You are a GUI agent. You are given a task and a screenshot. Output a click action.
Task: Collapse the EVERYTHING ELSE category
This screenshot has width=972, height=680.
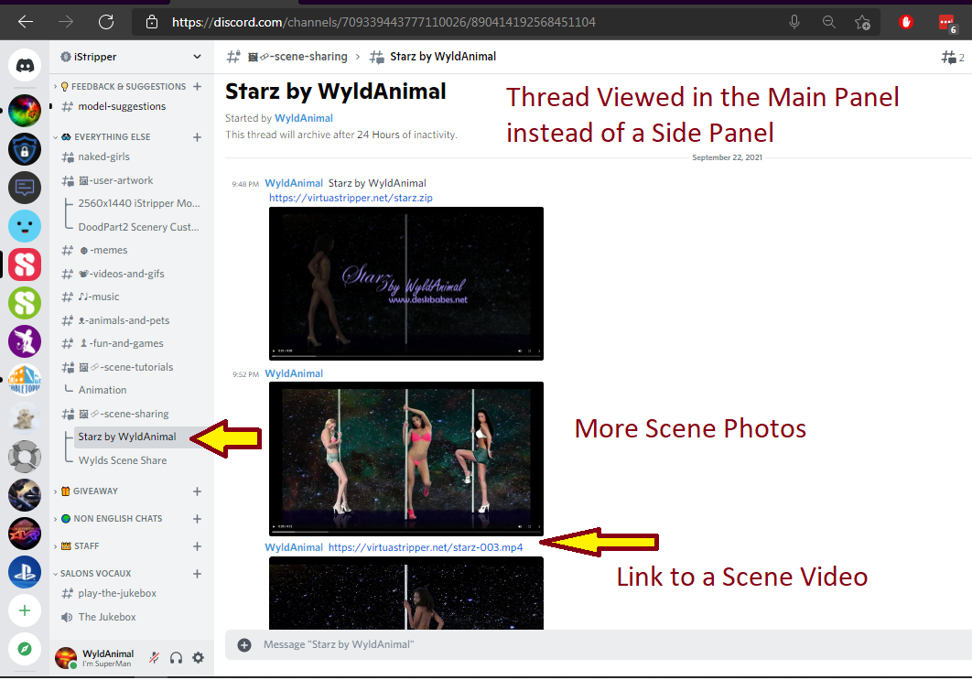(112, 137)
